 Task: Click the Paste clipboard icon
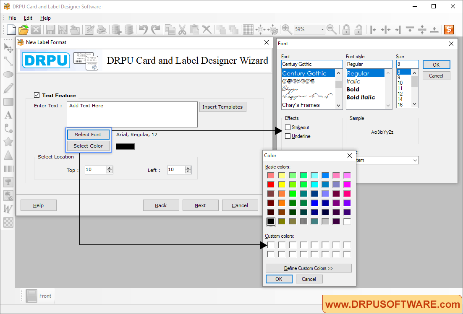(x=194, y=29)
